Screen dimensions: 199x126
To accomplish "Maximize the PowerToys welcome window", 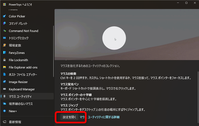I will click(186, 3).
